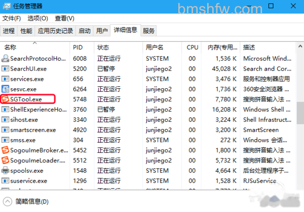Sort by the 状态 column header

point(119,47)
